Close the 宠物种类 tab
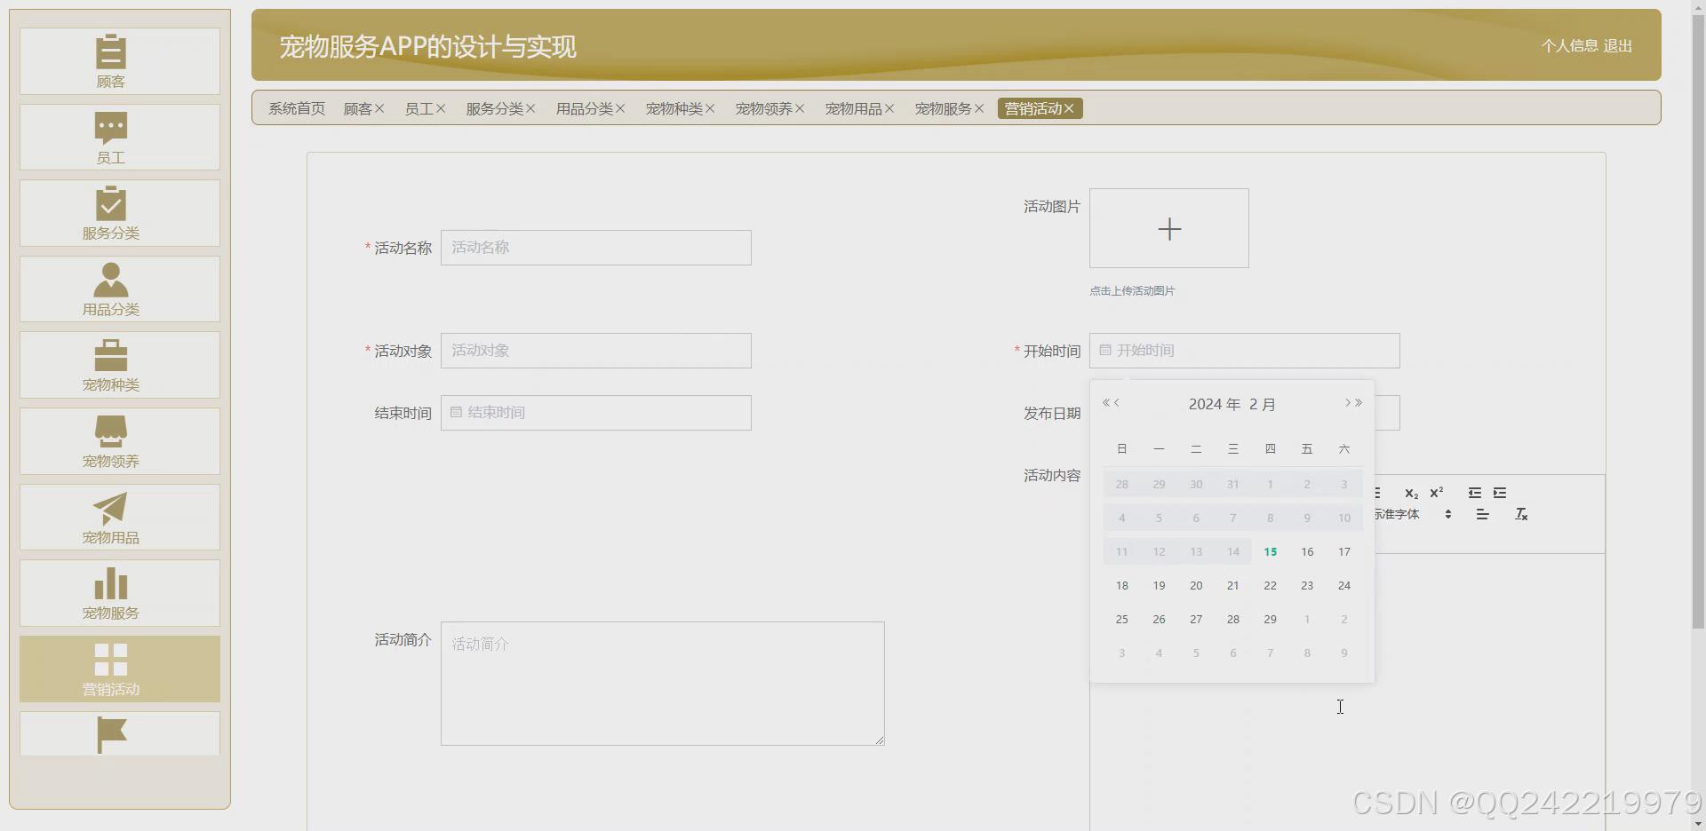1706x831 pixels. 710,108
